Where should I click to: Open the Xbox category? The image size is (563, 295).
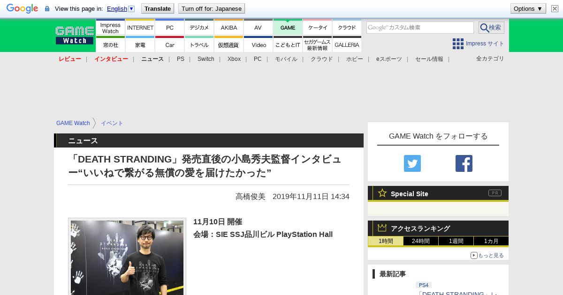pos(234,59)
